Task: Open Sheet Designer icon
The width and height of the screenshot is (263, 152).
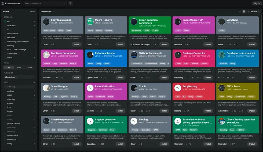Action: [x=46, y=88]
